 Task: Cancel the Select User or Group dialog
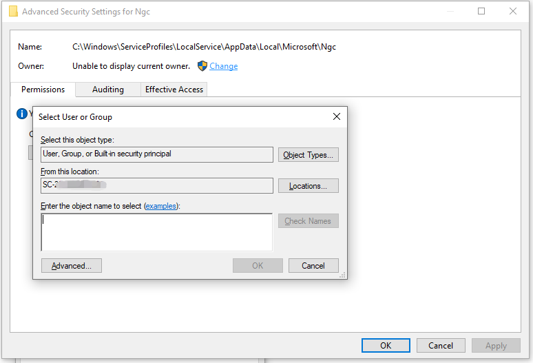313,265
